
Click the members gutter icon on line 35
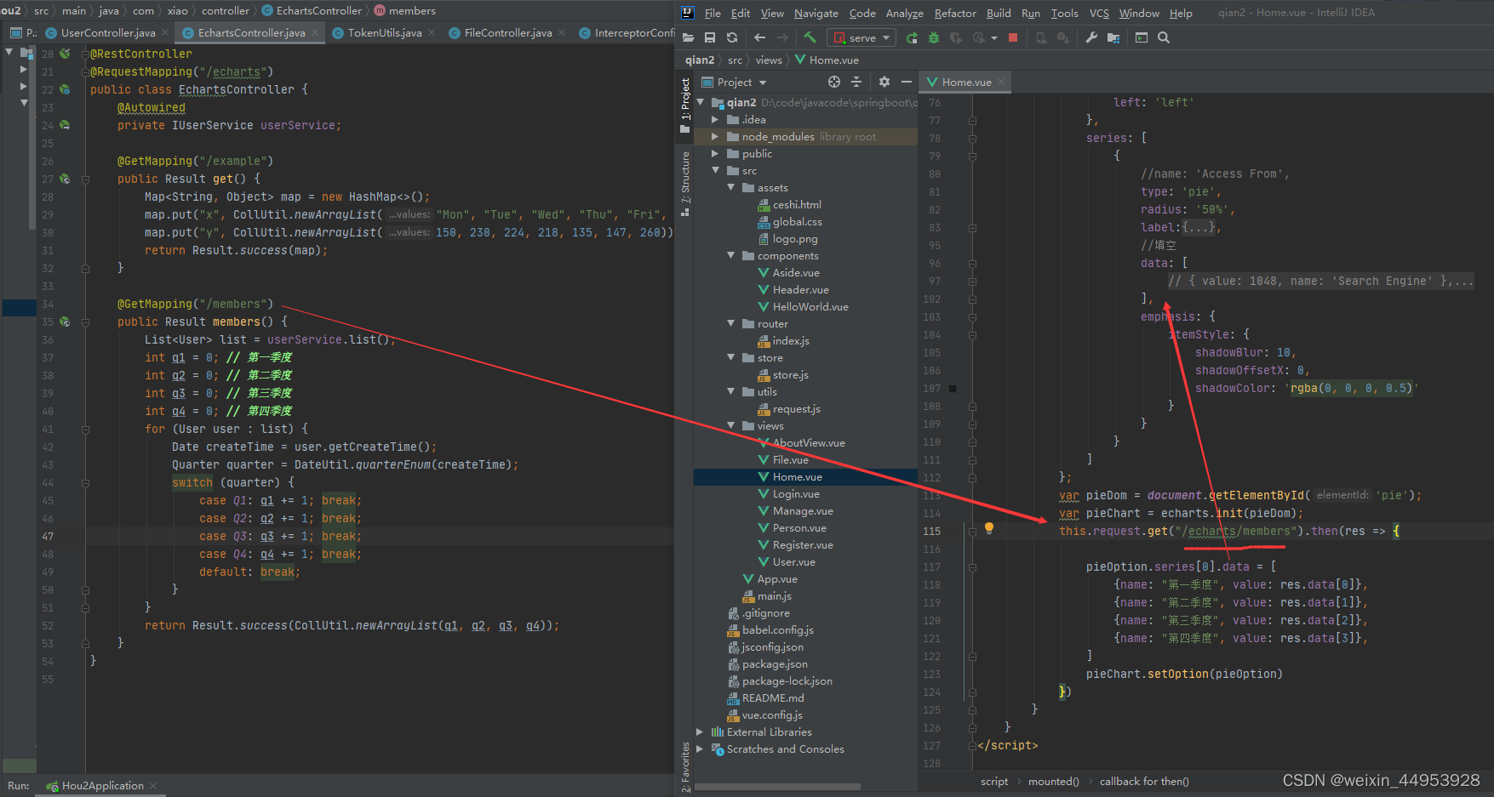click(65, 322)
